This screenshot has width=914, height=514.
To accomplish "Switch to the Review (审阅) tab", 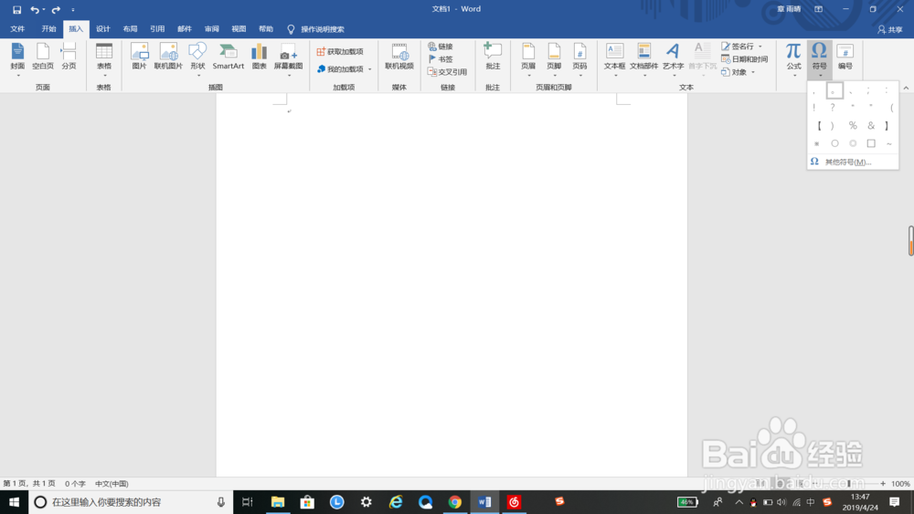I will (x=212, y=29).
